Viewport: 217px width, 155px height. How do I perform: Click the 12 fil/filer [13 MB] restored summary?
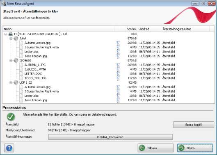(x=71, y=124)
